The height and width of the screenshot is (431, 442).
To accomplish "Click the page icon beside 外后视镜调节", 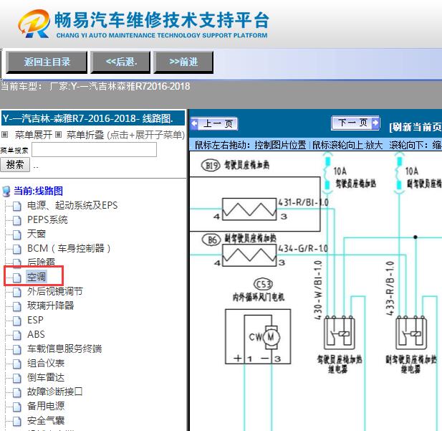I will [17, 292].
